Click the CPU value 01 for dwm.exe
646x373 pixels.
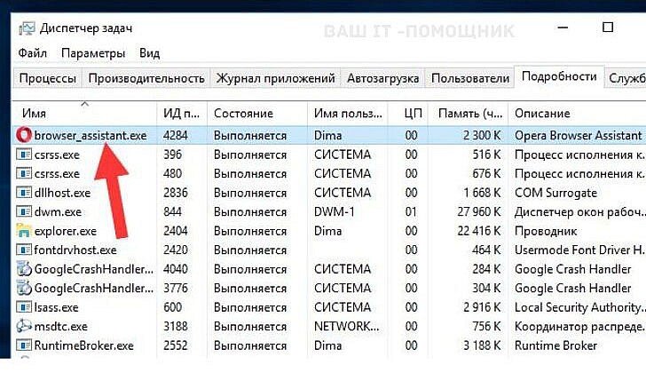411,212
